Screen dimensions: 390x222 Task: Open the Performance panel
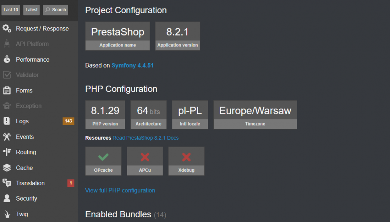(39, 59)
